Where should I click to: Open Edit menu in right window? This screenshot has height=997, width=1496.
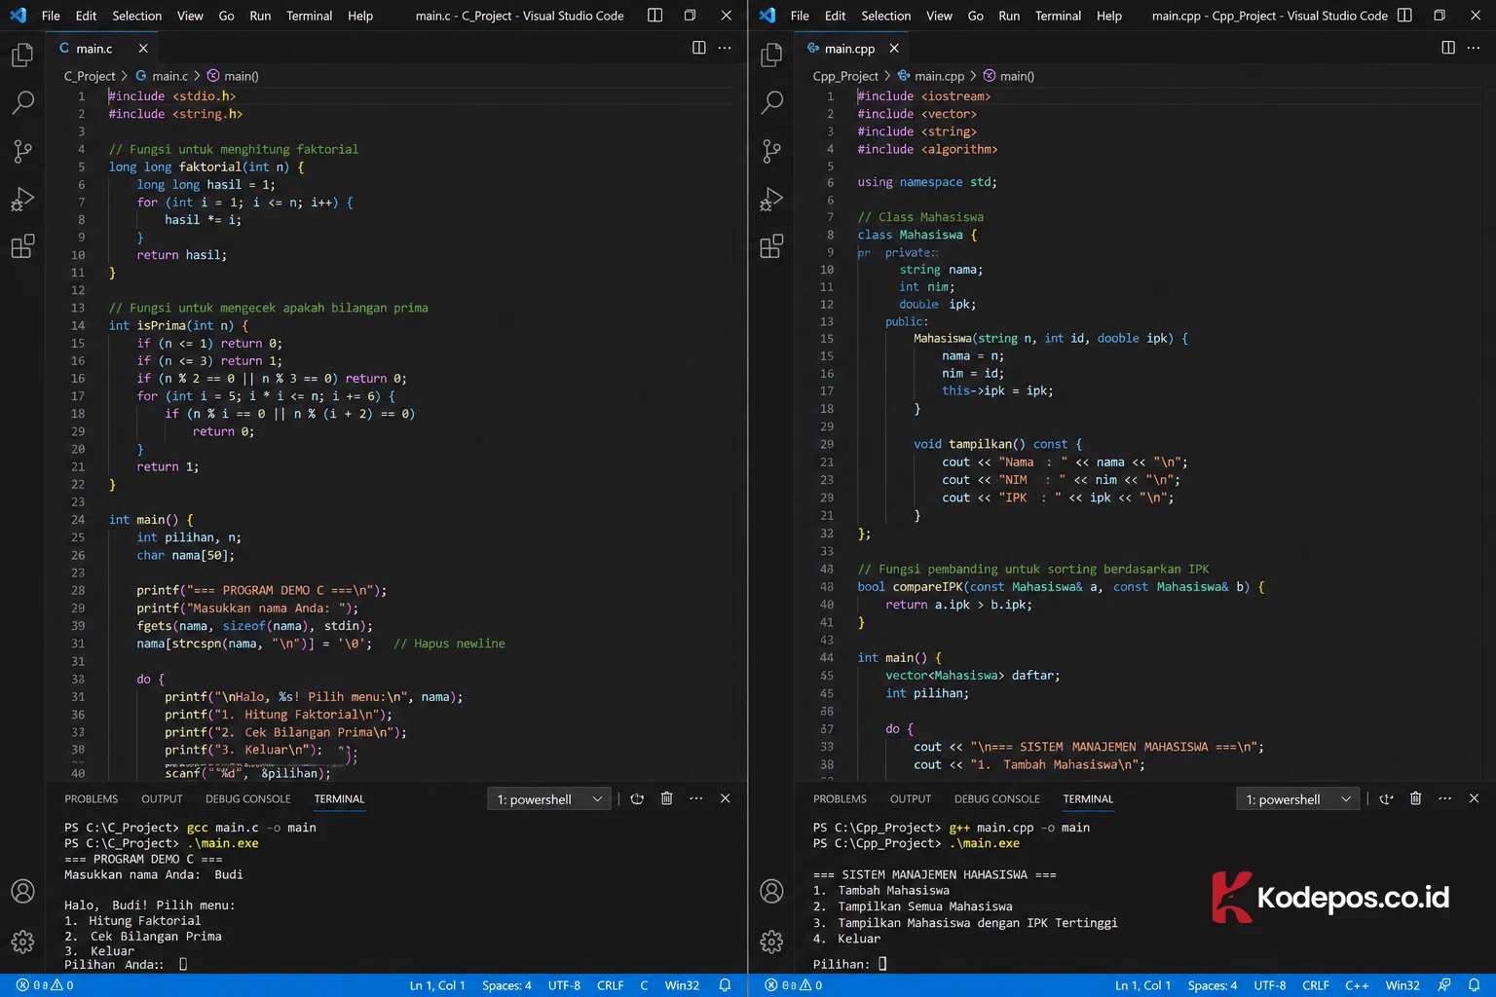coord(835,16)
